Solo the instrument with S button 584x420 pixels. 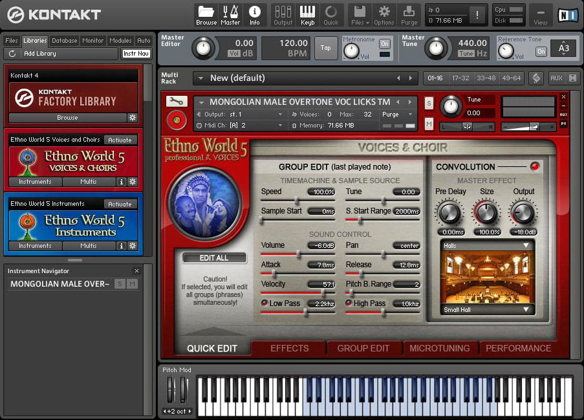(429, 104)
